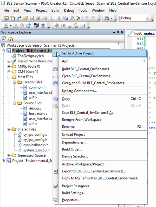Click the New File toolbar icon
The width and height of the screenshot is (156, 207).
tap(12, 18)
